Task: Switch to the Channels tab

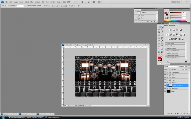Action: [x=173, y=64]
